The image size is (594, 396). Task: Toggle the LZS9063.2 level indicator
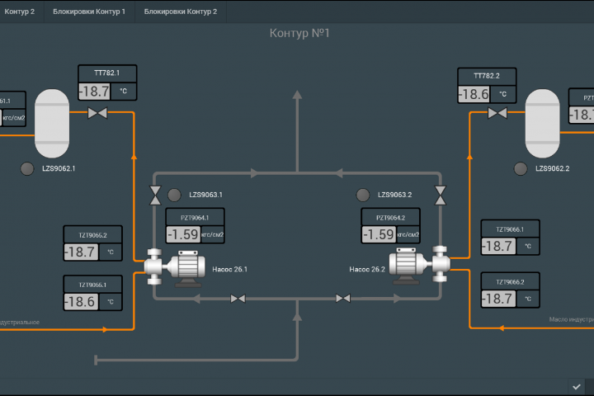(x=363, y=195)
